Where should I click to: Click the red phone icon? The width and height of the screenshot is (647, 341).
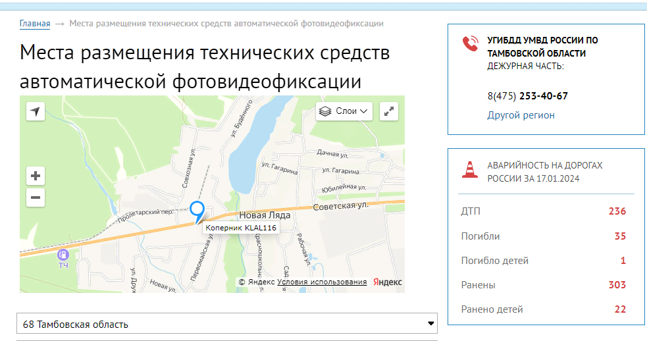(470, 43)
